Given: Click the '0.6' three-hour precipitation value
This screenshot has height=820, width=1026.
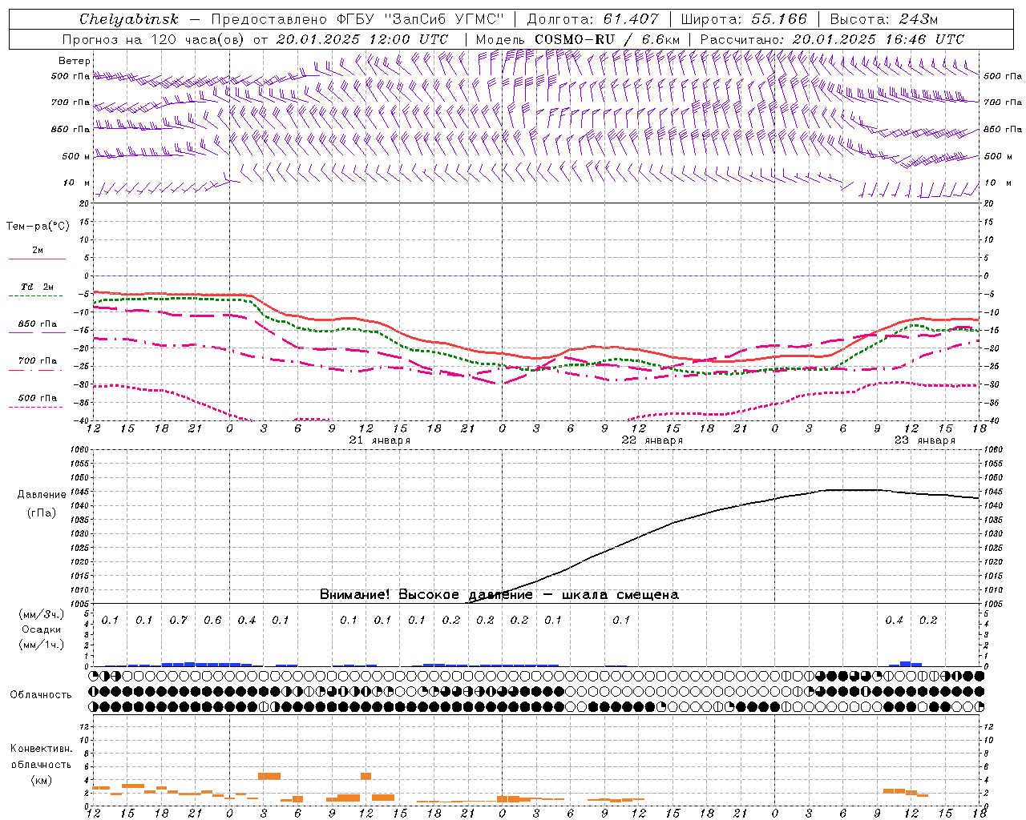Looking at the screenshot, I should [x=212, y=621].
